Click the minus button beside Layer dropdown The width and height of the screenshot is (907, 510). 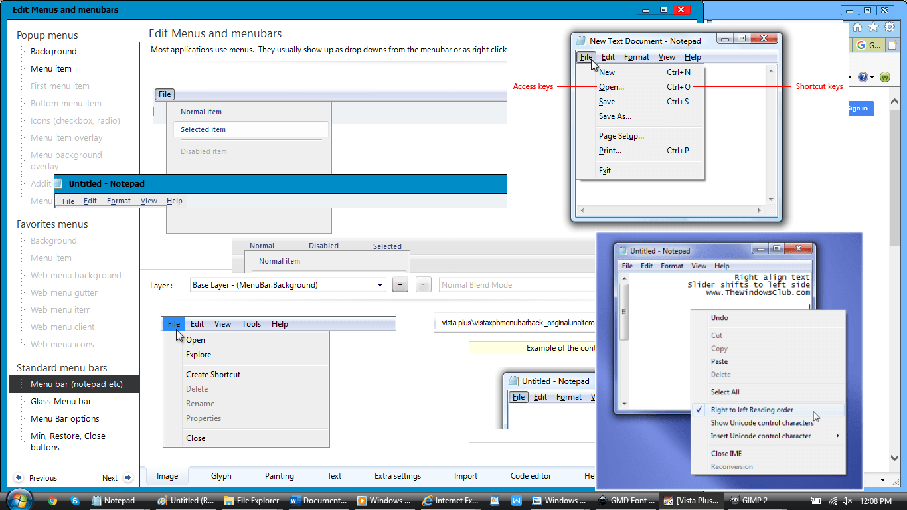tap(424, 285)
